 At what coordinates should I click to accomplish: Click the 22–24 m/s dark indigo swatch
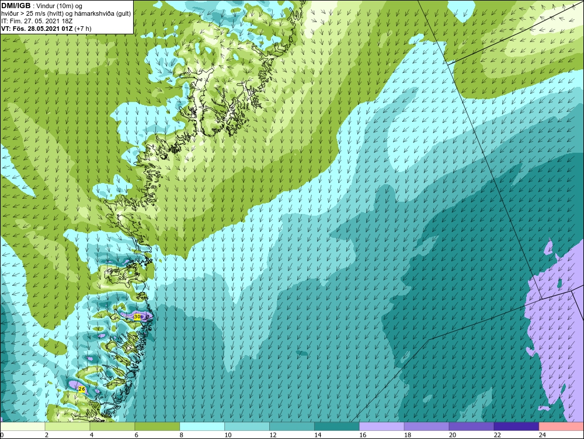tap(516, 426)
